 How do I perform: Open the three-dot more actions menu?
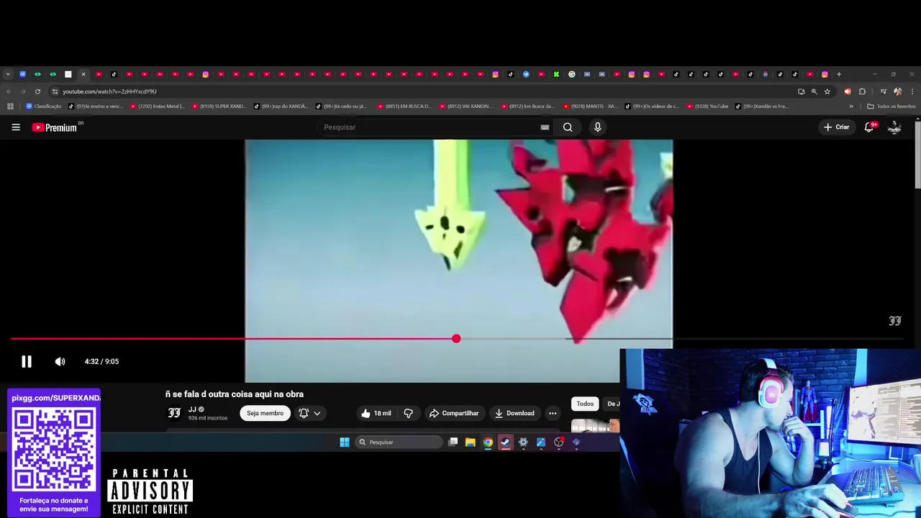(x=553, y=414)
